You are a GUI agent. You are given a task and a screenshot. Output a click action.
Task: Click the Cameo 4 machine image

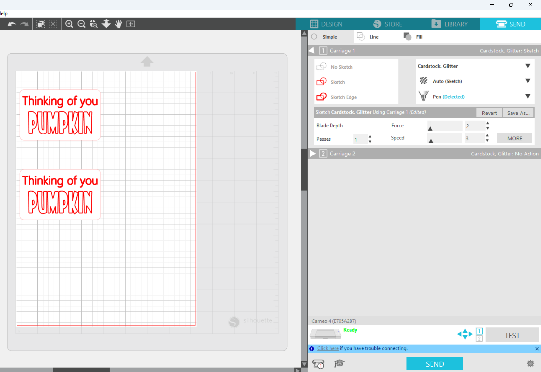coord(325,334)
